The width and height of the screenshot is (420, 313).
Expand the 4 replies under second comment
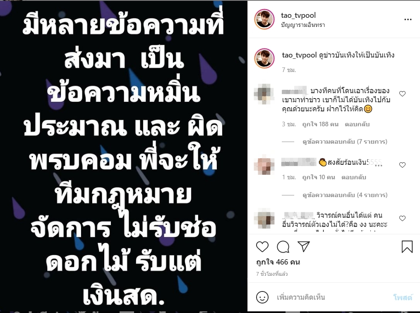(x=345, y=195)
